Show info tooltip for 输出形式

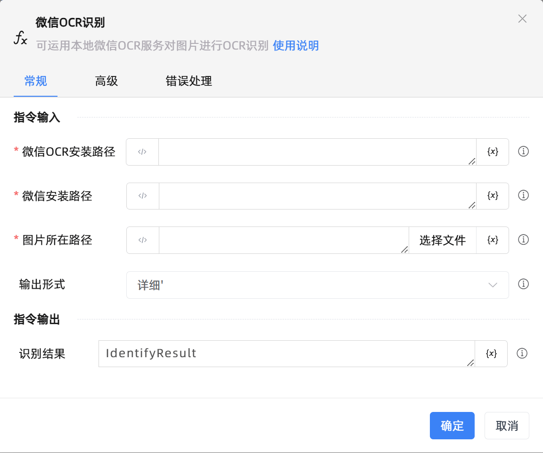(x=523, y=284)
